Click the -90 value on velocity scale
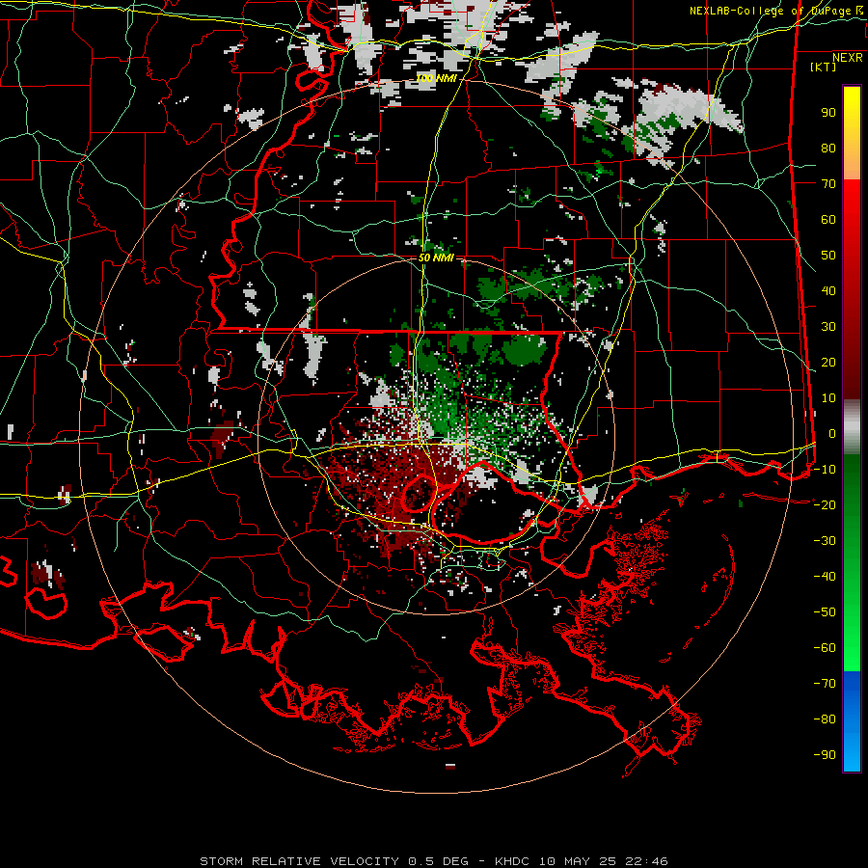868x868 pixels. pos(825,755)
